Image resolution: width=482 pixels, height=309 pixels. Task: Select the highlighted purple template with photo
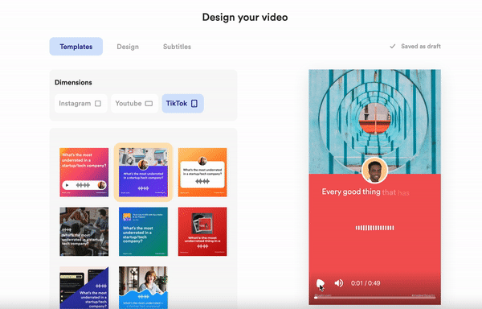[x=143, y=172]
